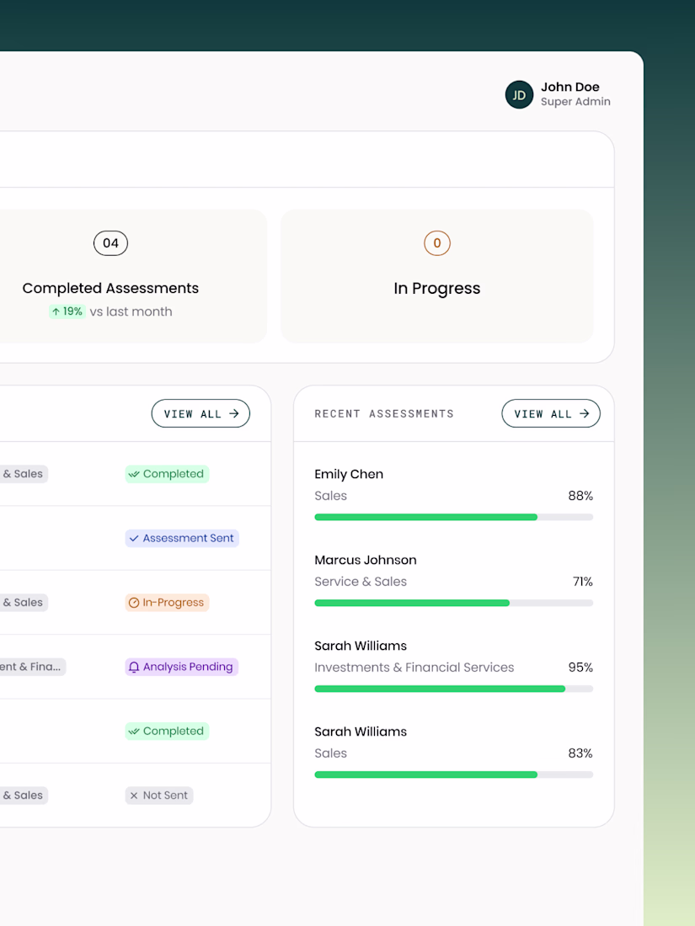The image size is (695, 926).
Task: Click the JD profile avatar
Action: tap(519, 95)
